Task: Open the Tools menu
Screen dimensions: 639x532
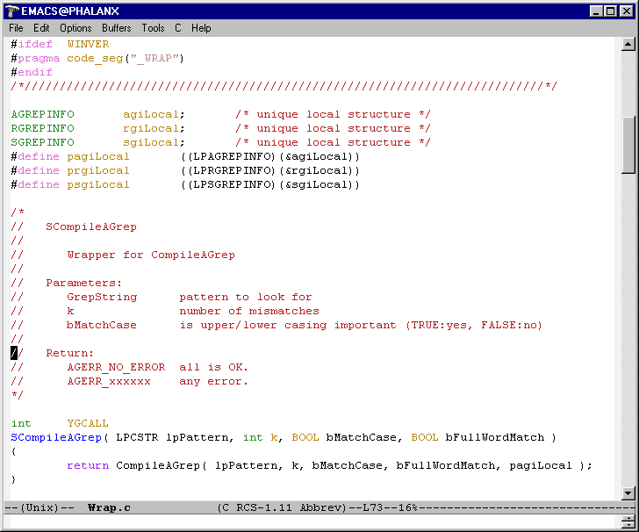Action: click(x=153, y=28)
